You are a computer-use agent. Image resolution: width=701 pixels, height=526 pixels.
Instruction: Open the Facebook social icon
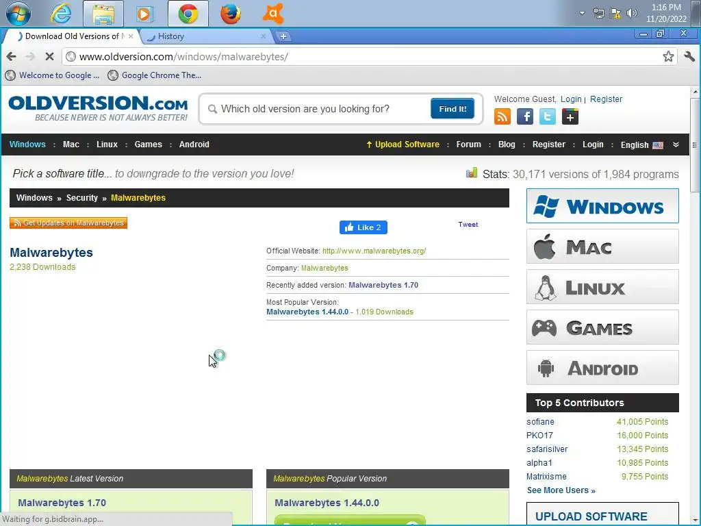pyautogui.click(x=525, y=116)
